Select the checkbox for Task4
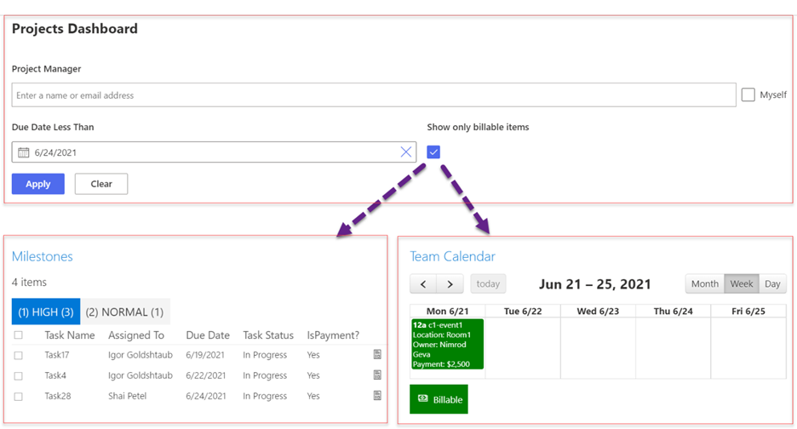This screenshot has height=429, width=797. 18,375
